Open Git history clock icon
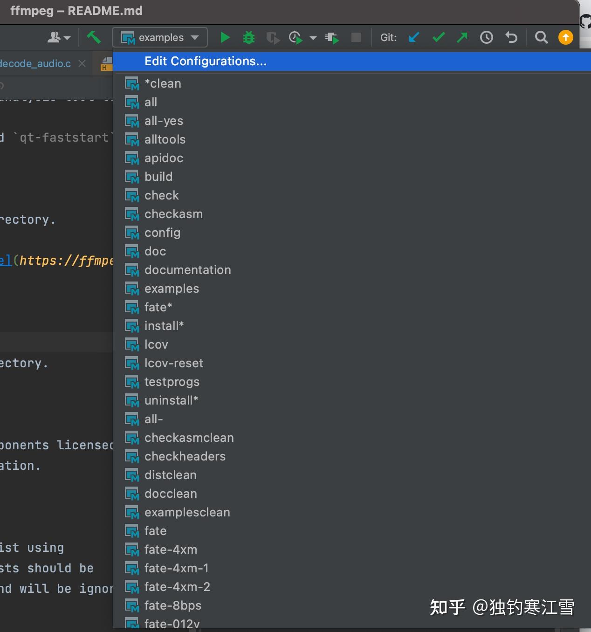591x632 pixels. [x=487, y=37]
